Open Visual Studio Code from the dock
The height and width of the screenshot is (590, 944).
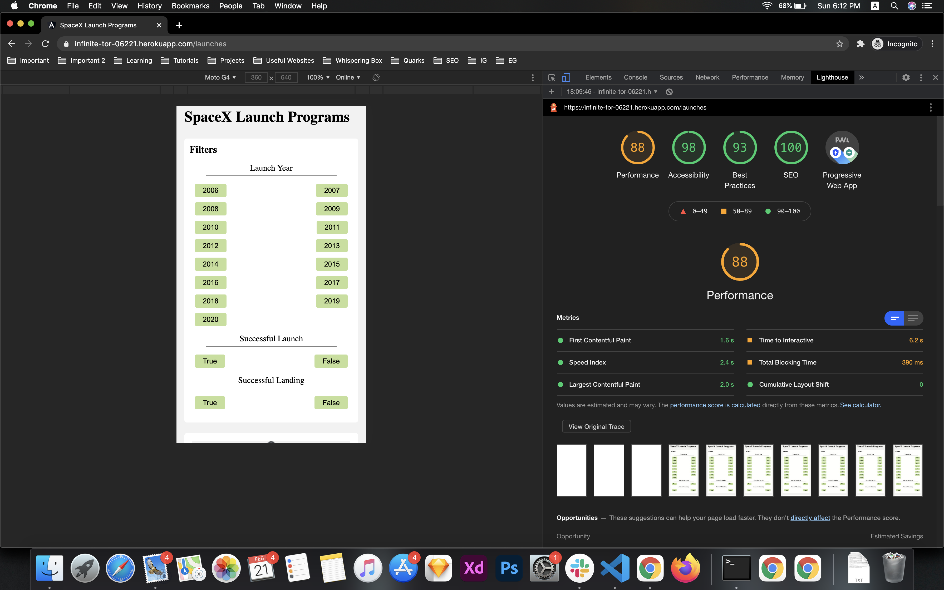(614, 568)
